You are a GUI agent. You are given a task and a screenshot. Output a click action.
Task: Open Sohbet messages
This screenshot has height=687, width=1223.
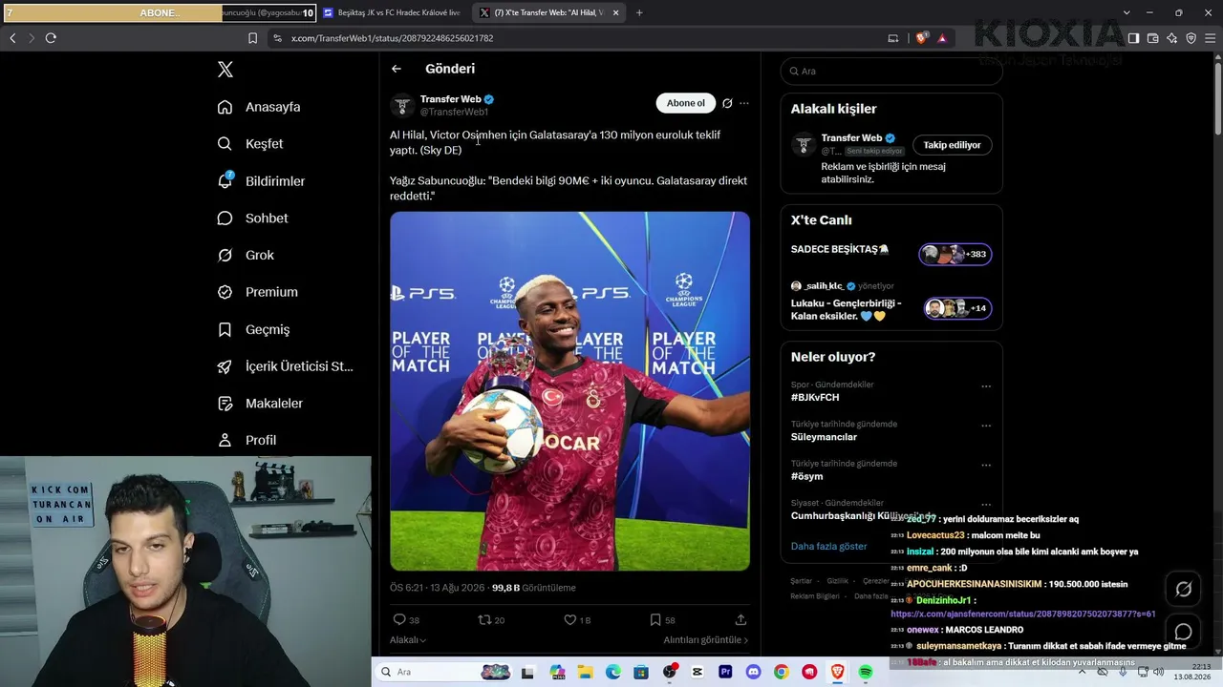pyautogui.click(x=252, y=219)
